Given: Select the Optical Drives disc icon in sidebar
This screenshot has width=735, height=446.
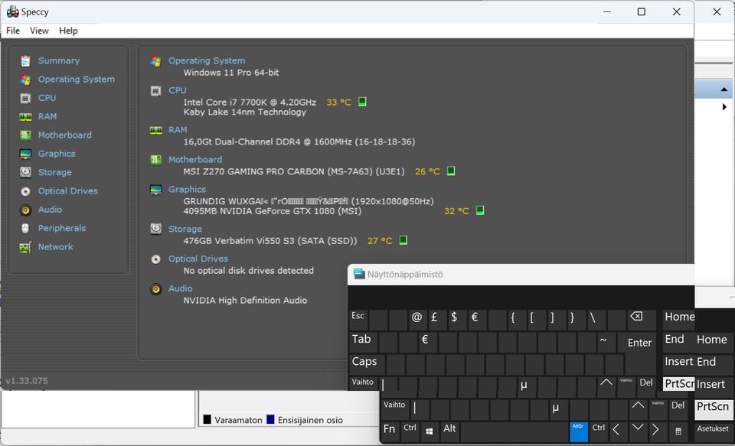Looking at the screenshot, I should click(x=25, y=191).
